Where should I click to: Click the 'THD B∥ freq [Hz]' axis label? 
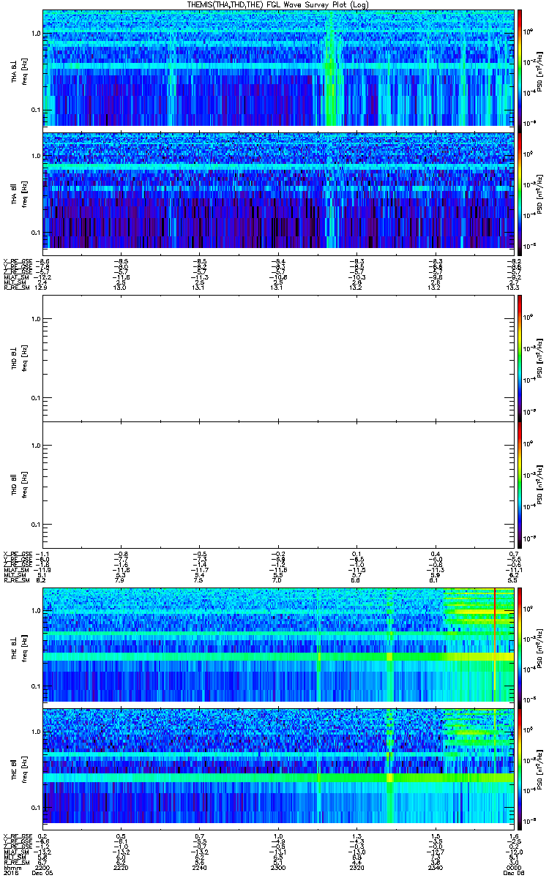[x=18, y=484]
